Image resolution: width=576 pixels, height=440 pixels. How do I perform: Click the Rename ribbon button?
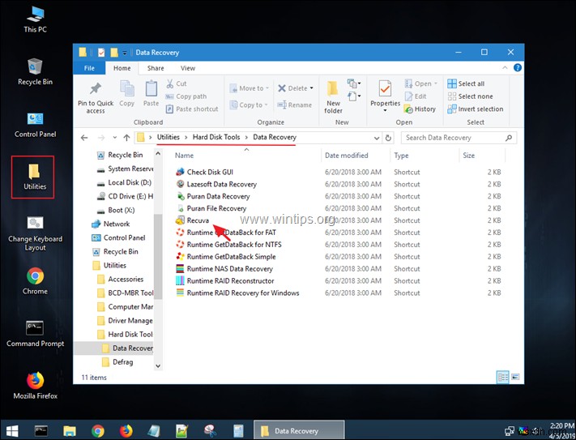click(x=295, y=105)
